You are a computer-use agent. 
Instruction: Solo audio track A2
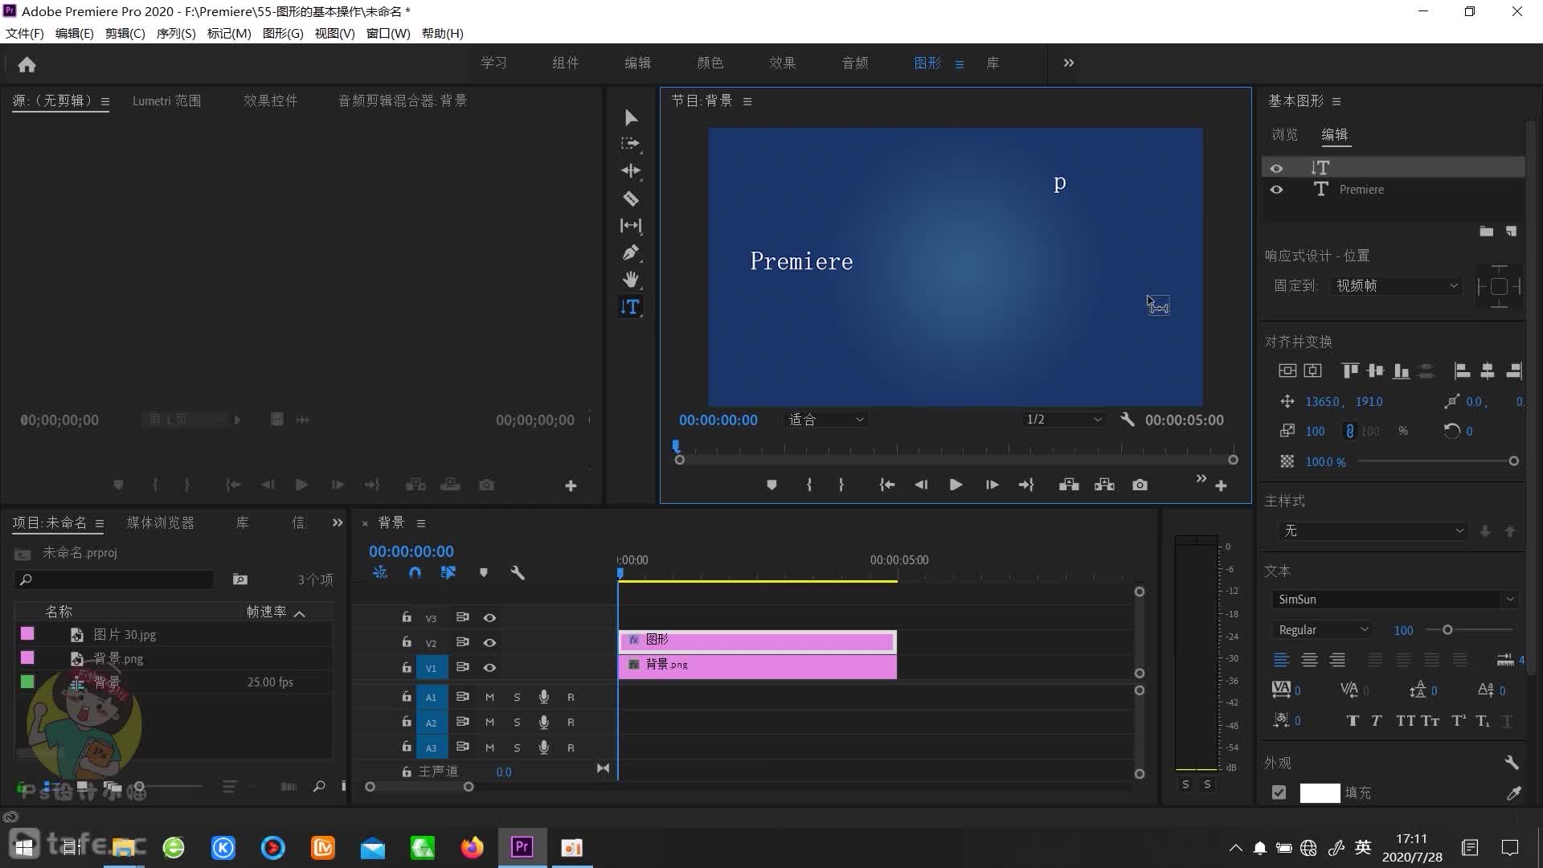517,723
